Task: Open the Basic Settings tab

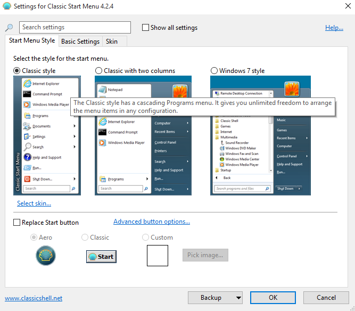Action: tap(80, 42)
